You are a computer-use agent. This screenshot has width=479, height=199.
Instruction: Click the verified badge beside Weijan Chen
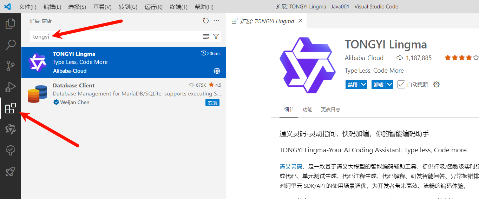click(x=56, y=102)
